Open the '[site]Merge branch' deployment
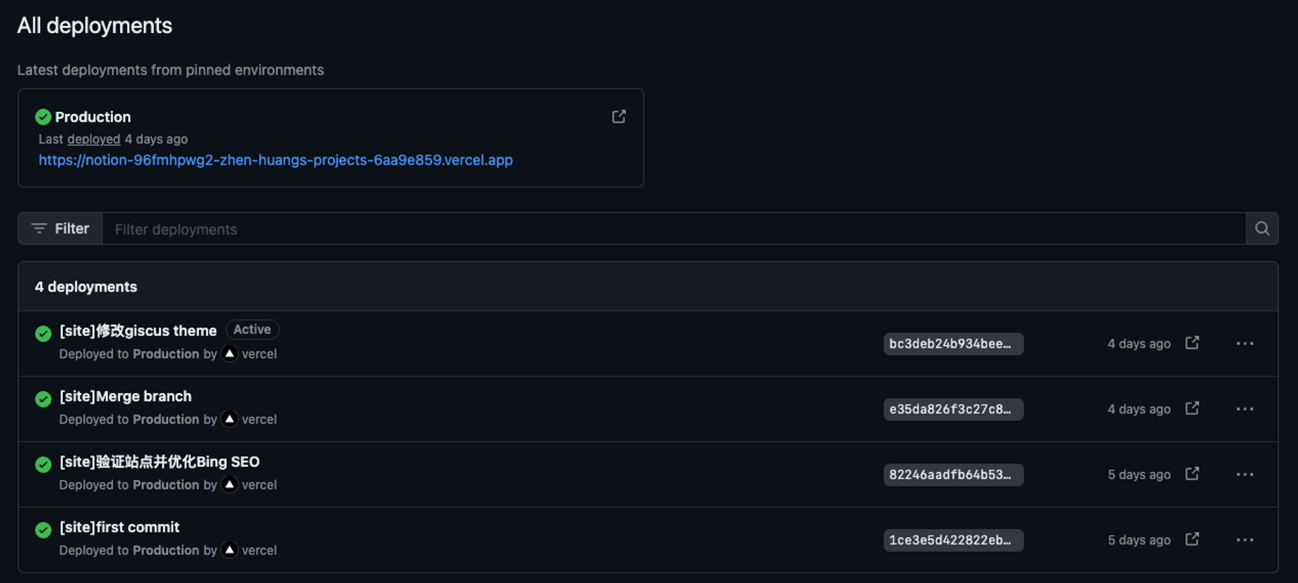The image size is (1298, 583). (125, 396)
